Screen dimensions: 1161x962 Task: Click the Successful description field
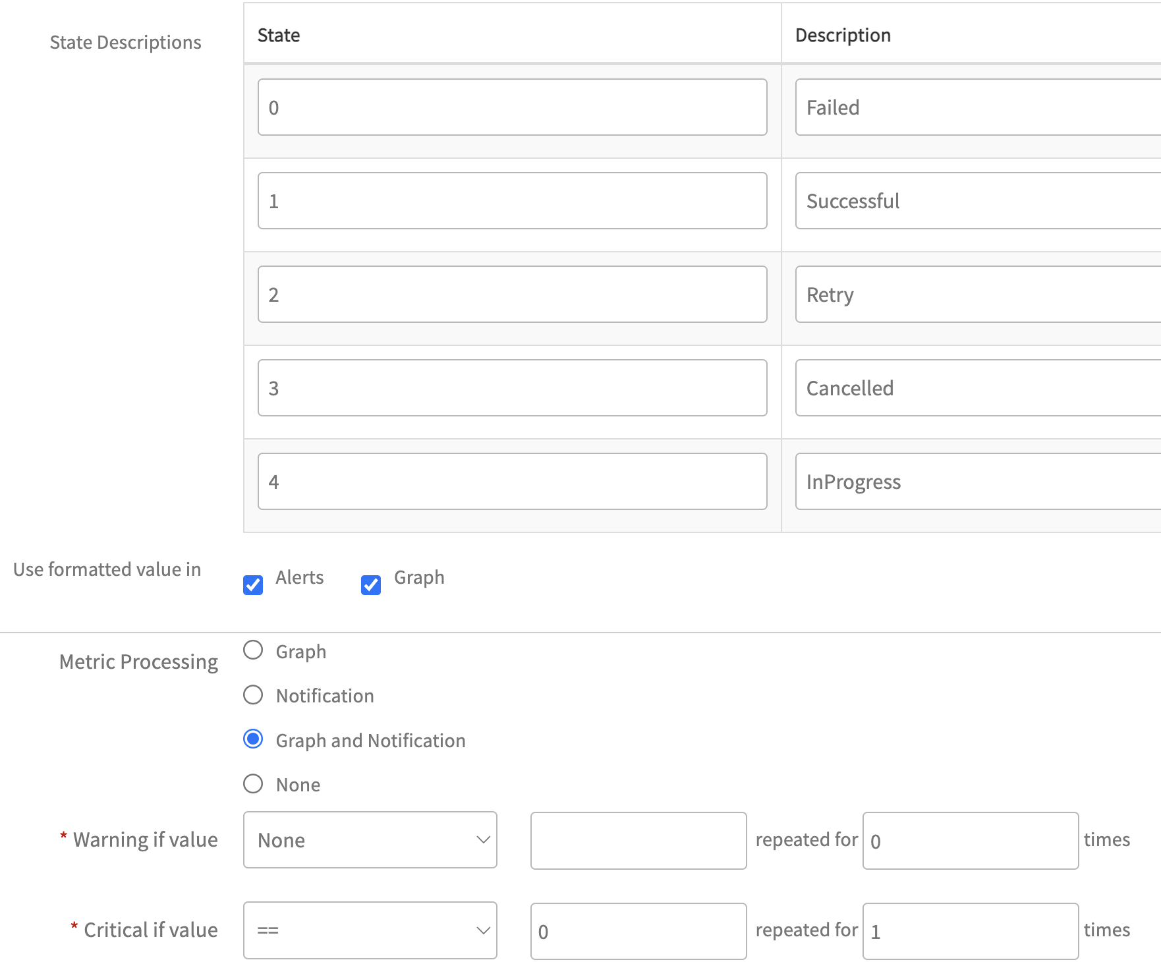point(978,201)
